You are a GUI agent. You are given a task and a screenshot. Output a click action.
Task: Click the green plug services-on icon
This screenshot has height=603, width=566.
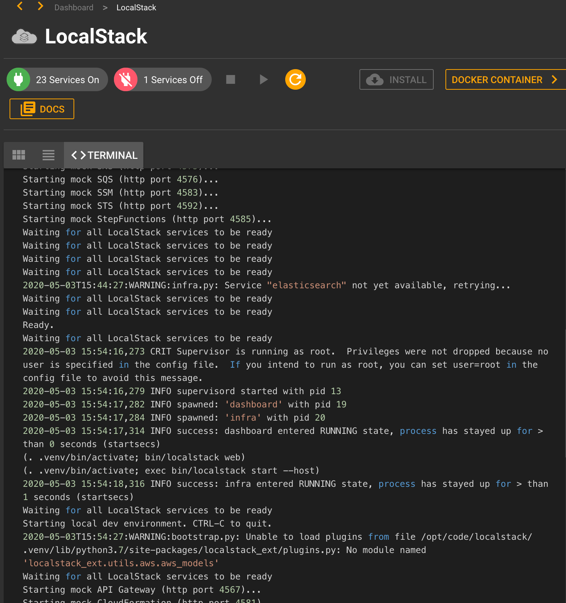point(18,79)
